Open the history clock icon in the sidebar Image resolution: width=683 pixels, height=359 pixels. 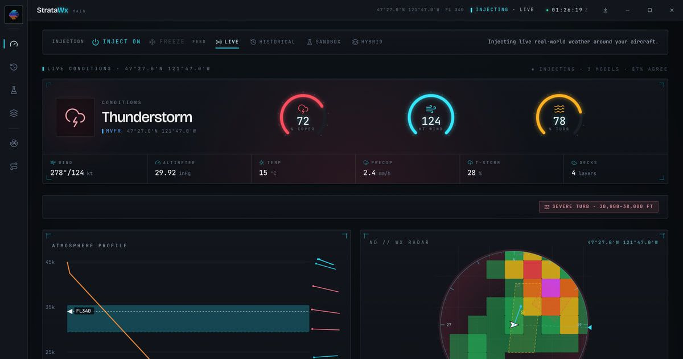click(14, 67)
